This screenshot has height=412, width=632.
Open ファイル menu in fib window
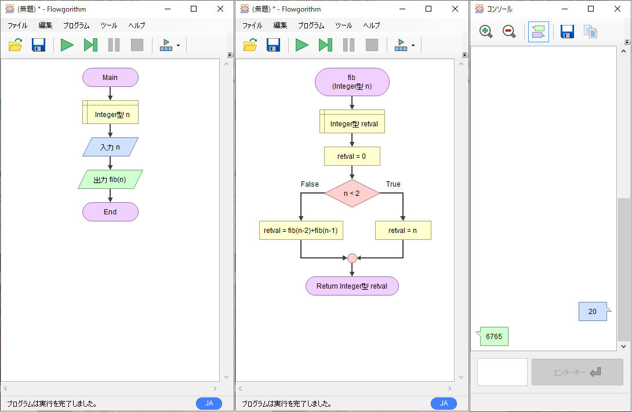tap(252, 25)
